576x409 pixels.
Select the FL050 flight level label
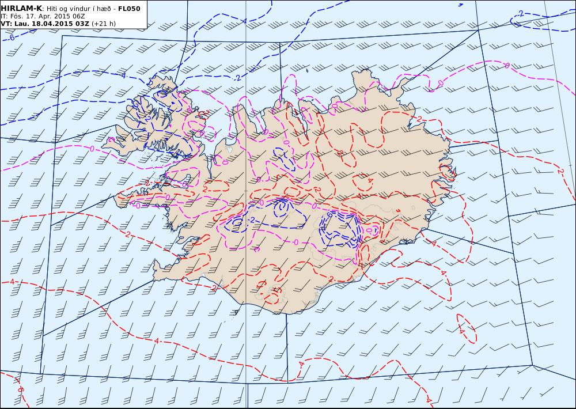(x=129, y=9)
